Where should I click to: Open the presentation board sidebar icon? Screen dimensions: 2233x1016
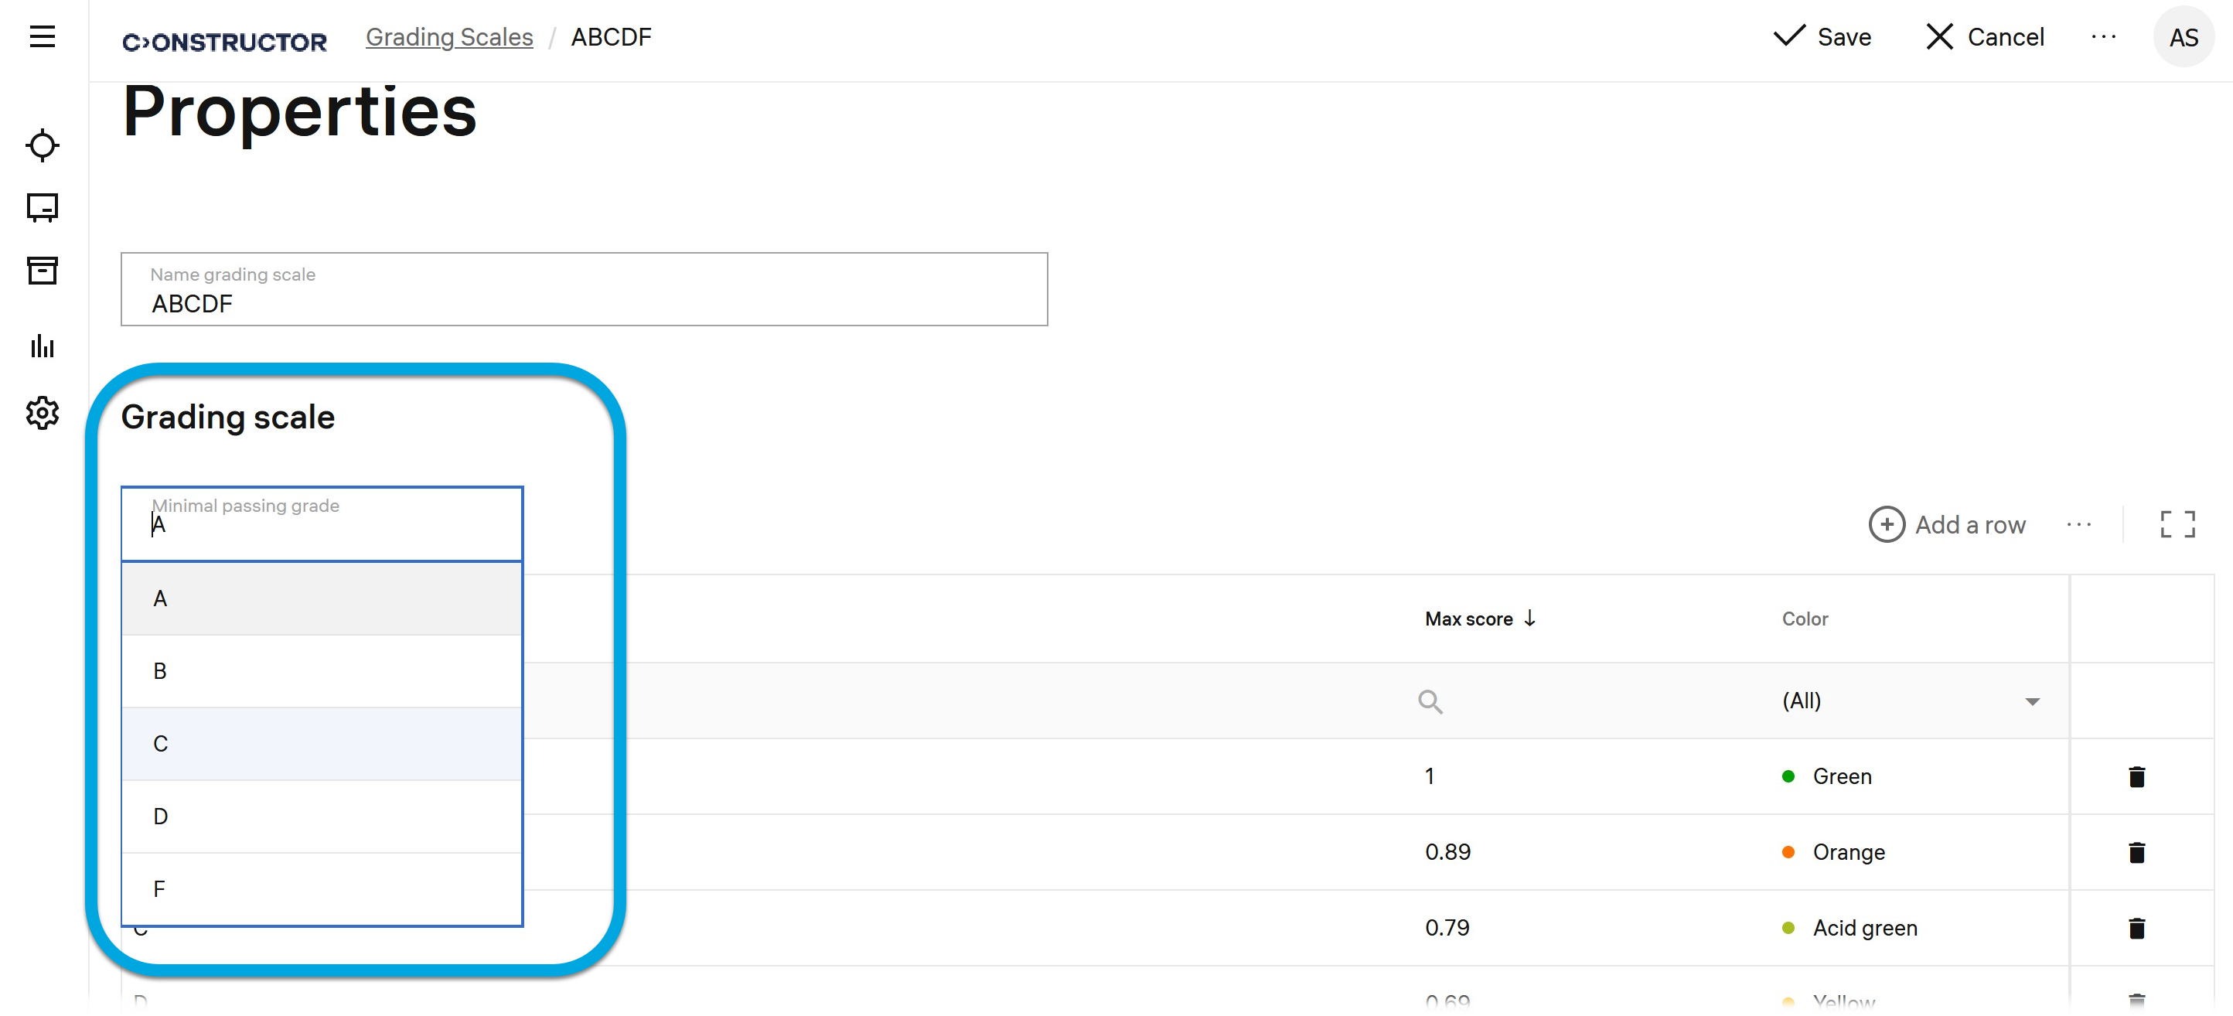tap(42, 208)
